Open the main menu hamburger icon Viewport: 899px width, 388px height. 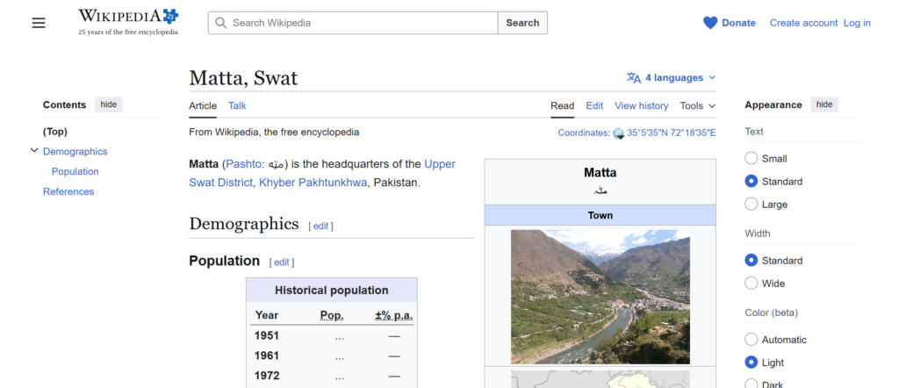point(39,23)
